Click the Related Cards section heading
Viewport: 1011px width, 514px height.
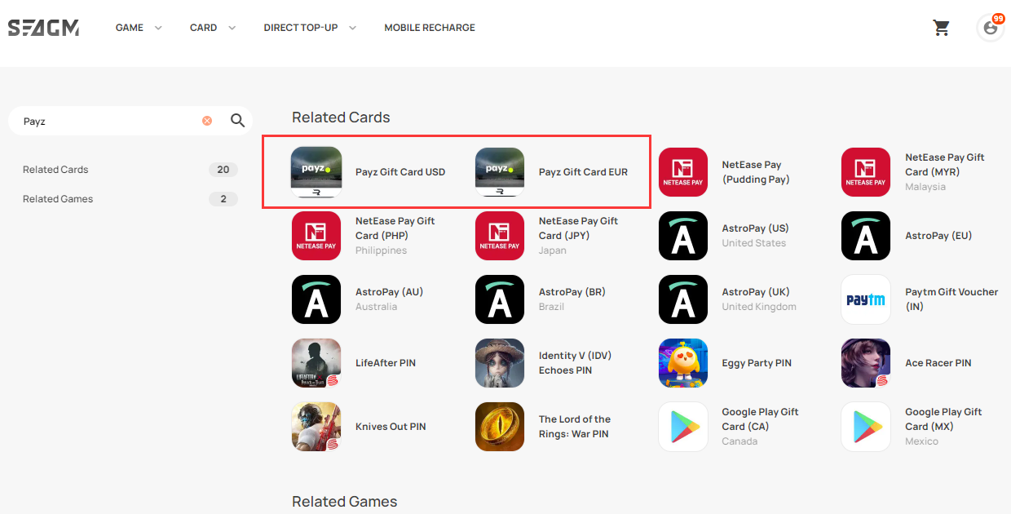click(x=341, y=117)
